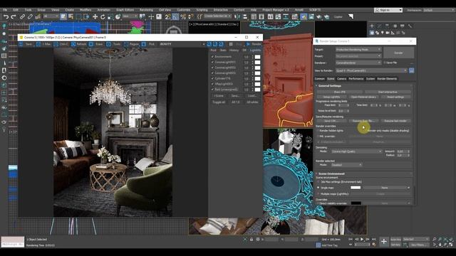Screen dimensions: 456x256
Task: Click Region in Corona frame buffer toolbar
Action: point(132,44)
